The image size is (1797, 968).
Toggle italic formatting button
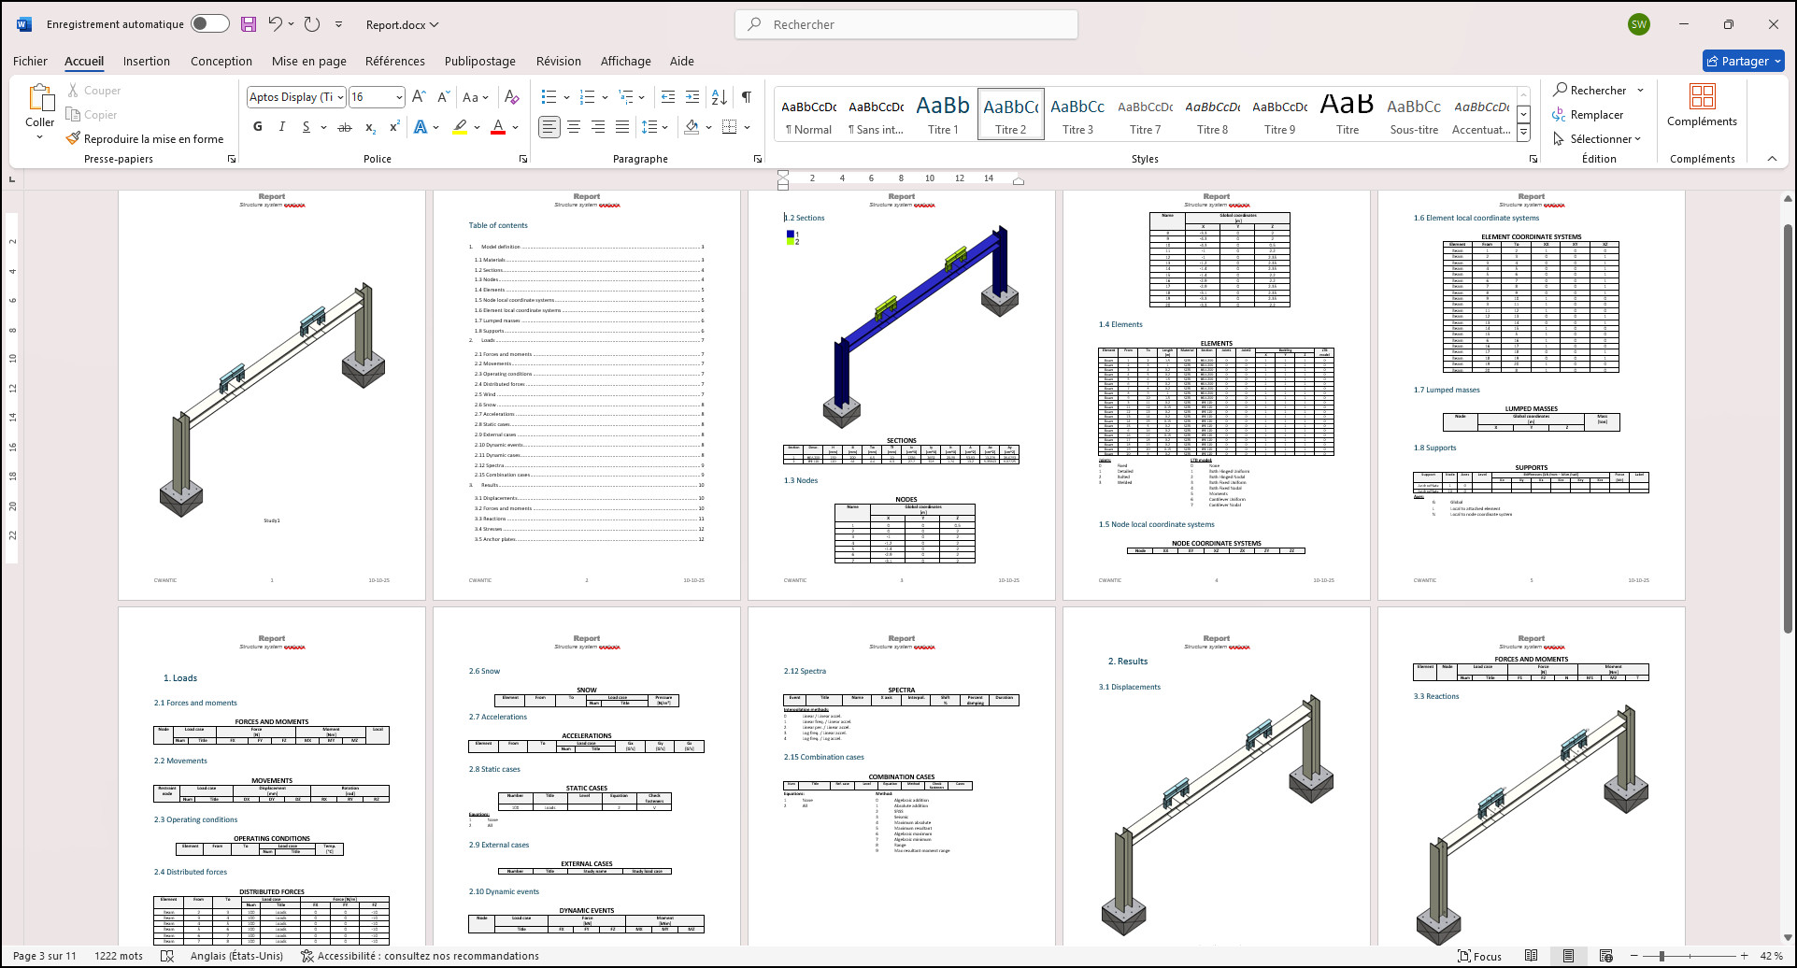pos(281,127)
